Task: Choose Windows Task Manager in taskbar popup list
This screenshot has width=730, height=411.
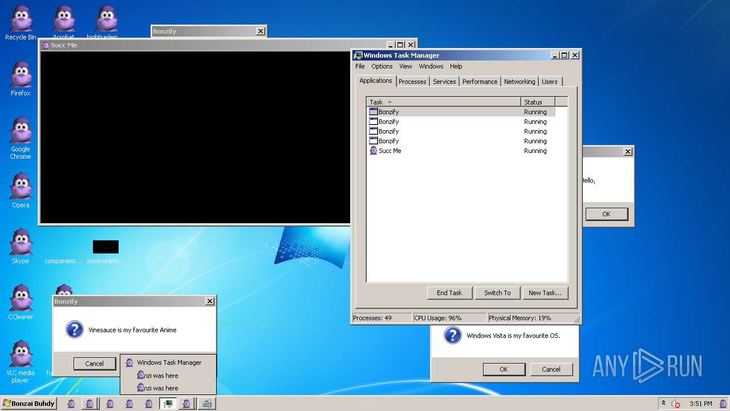Action: 168,362
